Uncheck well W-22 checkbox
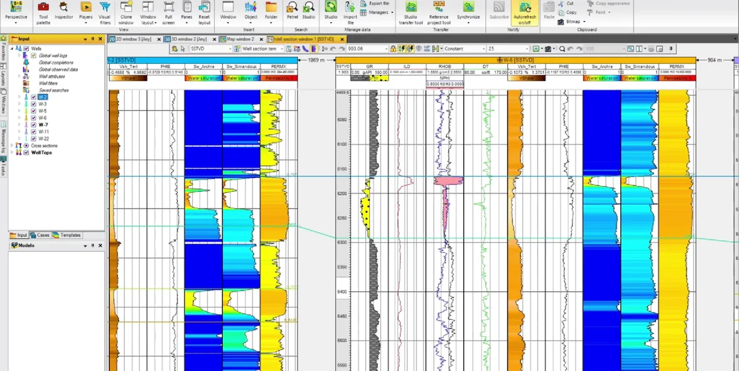The height and width of the screenshot is (371, 739). pyautogui.click(x=34, y=138)
